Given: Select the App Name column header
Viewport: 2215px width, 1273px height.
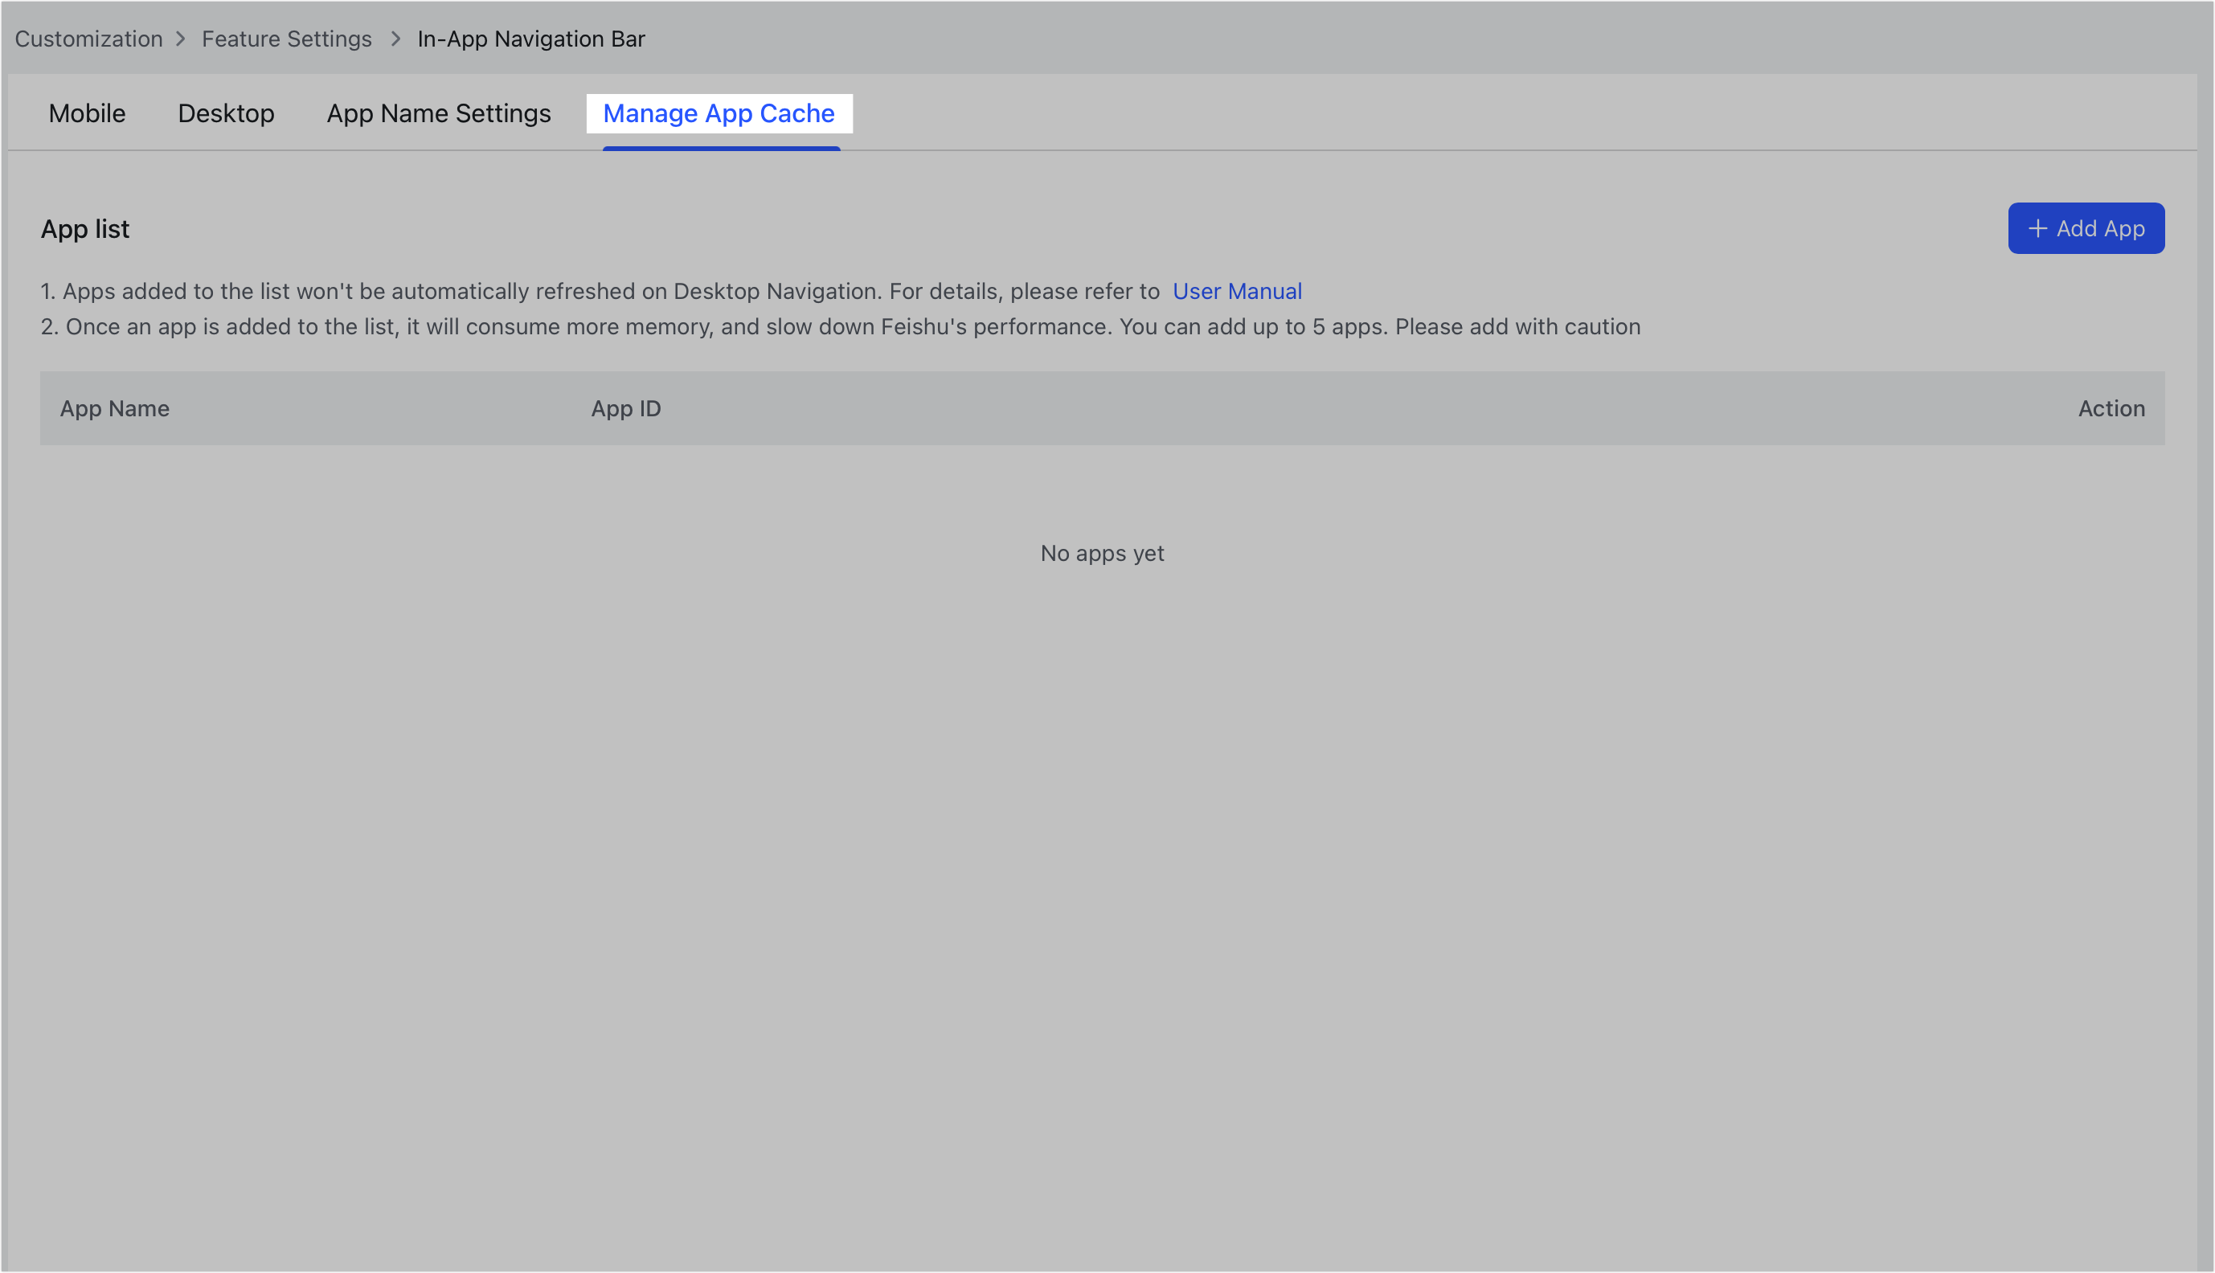Looking at the screenshot, I should coord(114,408).
